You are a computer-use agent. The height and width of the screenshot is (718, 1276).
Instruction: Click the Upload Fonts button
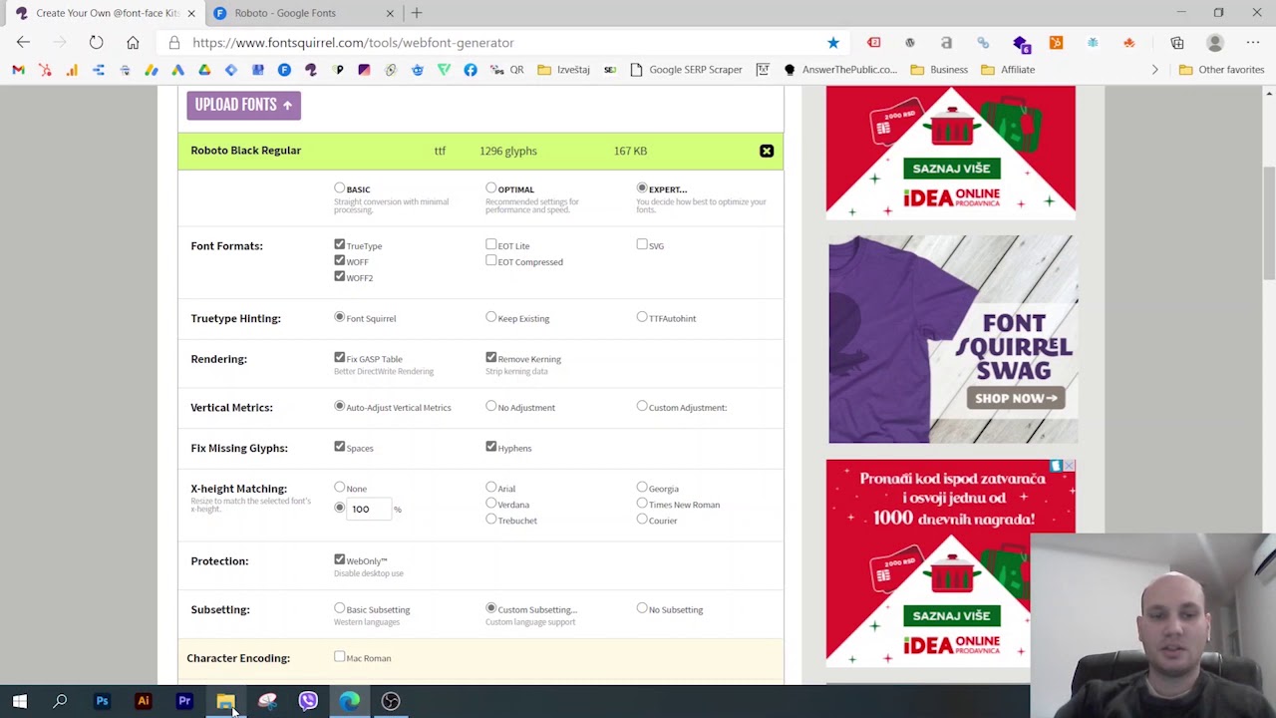click(243, 105)
